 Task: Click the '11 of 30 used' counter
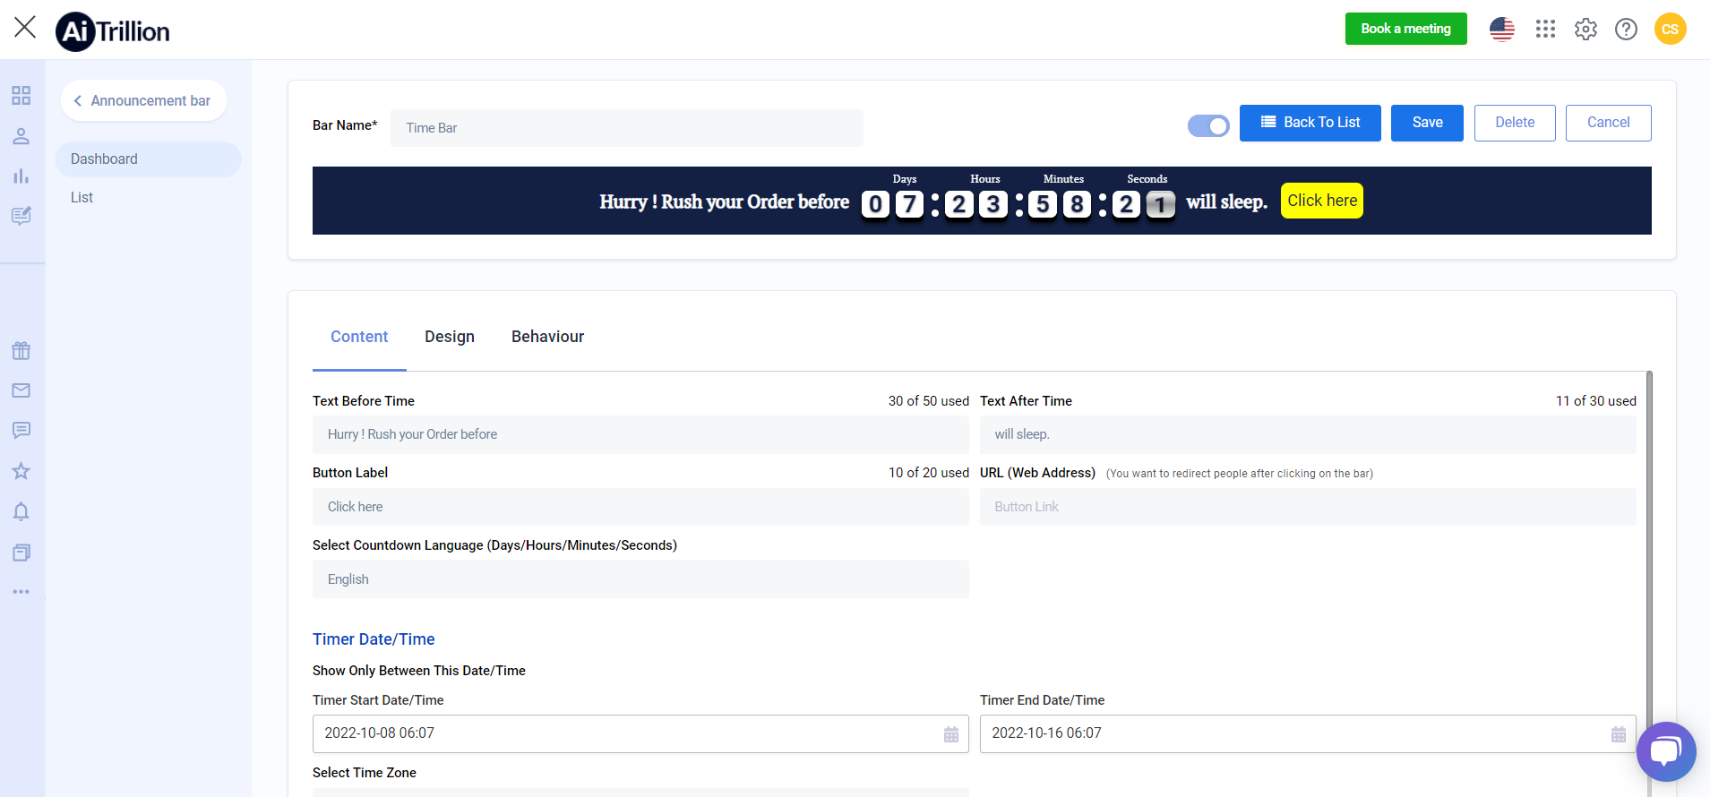[1595, 401]
